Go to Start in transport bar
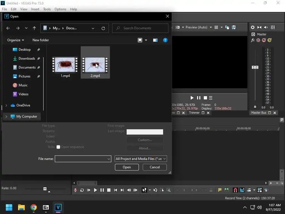Image resolution: width=285 pixels, height=214 pixels. pyautogui.click(x=116, y=190)
